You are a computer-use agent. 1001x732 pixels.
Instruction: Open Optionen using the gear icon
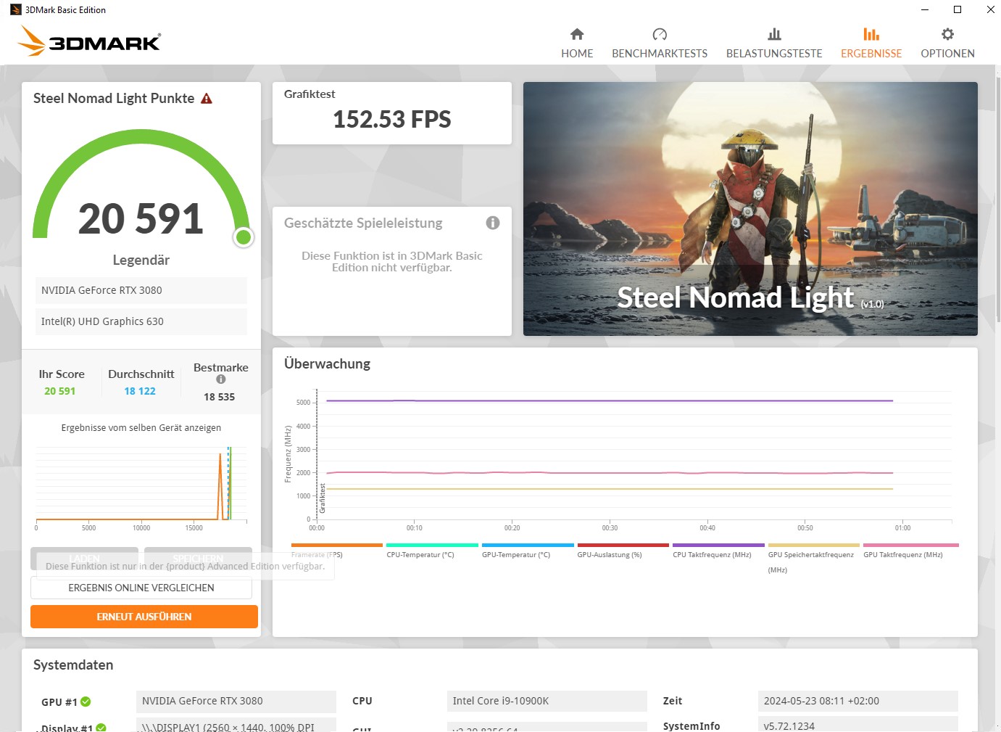[x=947, y=33]
